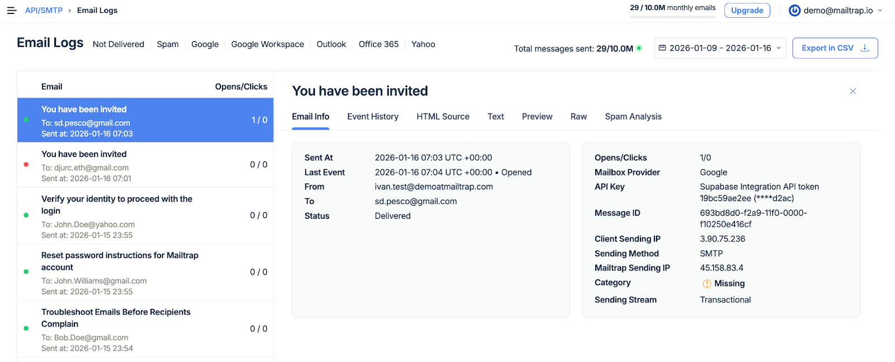Screen dimensions: 895x362
Task: Click the monthly emails usage progress bar
Action: [x=672, y=17]
